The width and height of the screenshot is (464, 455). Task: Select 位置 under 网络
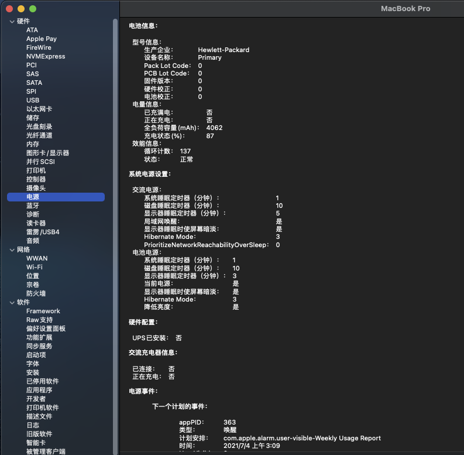click(33, 276)
